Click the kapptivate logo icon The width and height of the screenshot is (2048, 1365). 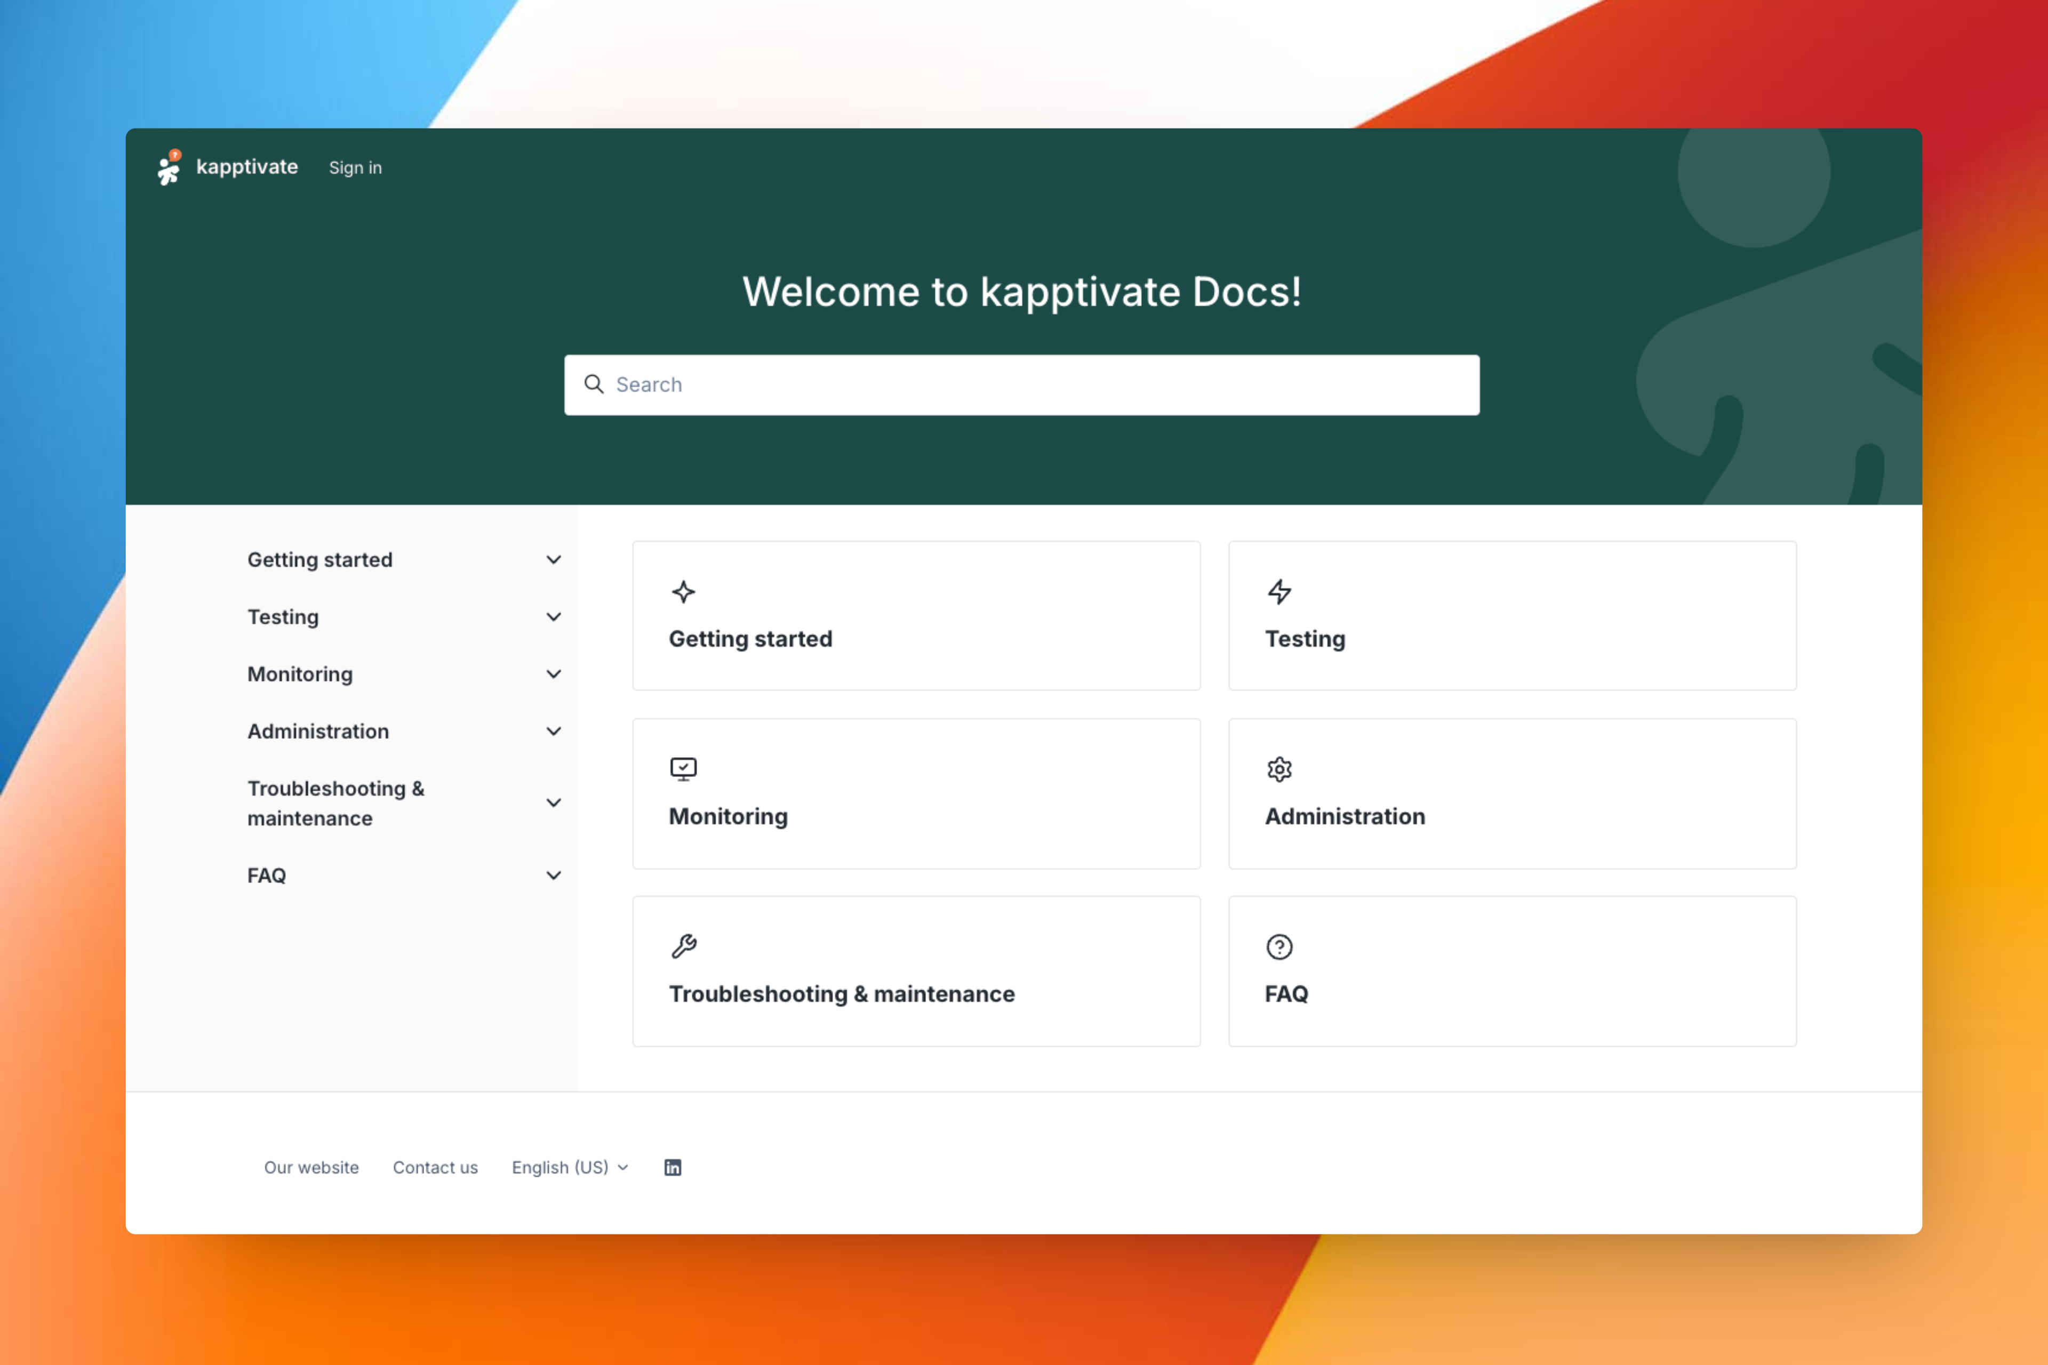169,167
